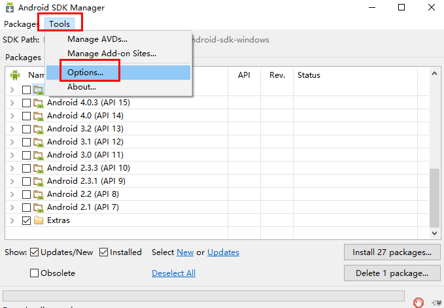Open the Packages menu

click(x=20, y=24)
